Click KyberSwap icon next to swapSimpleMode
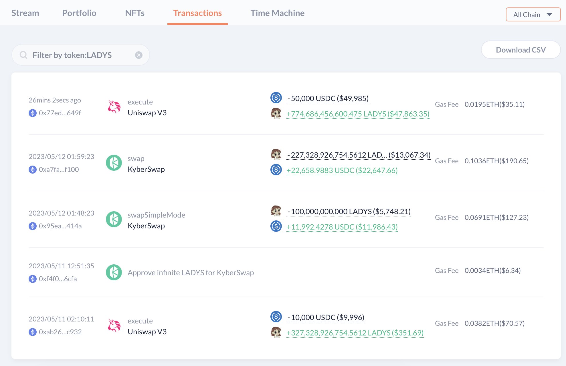The height and width of the screenshot is (366, 566). click(x=114, y=219)
